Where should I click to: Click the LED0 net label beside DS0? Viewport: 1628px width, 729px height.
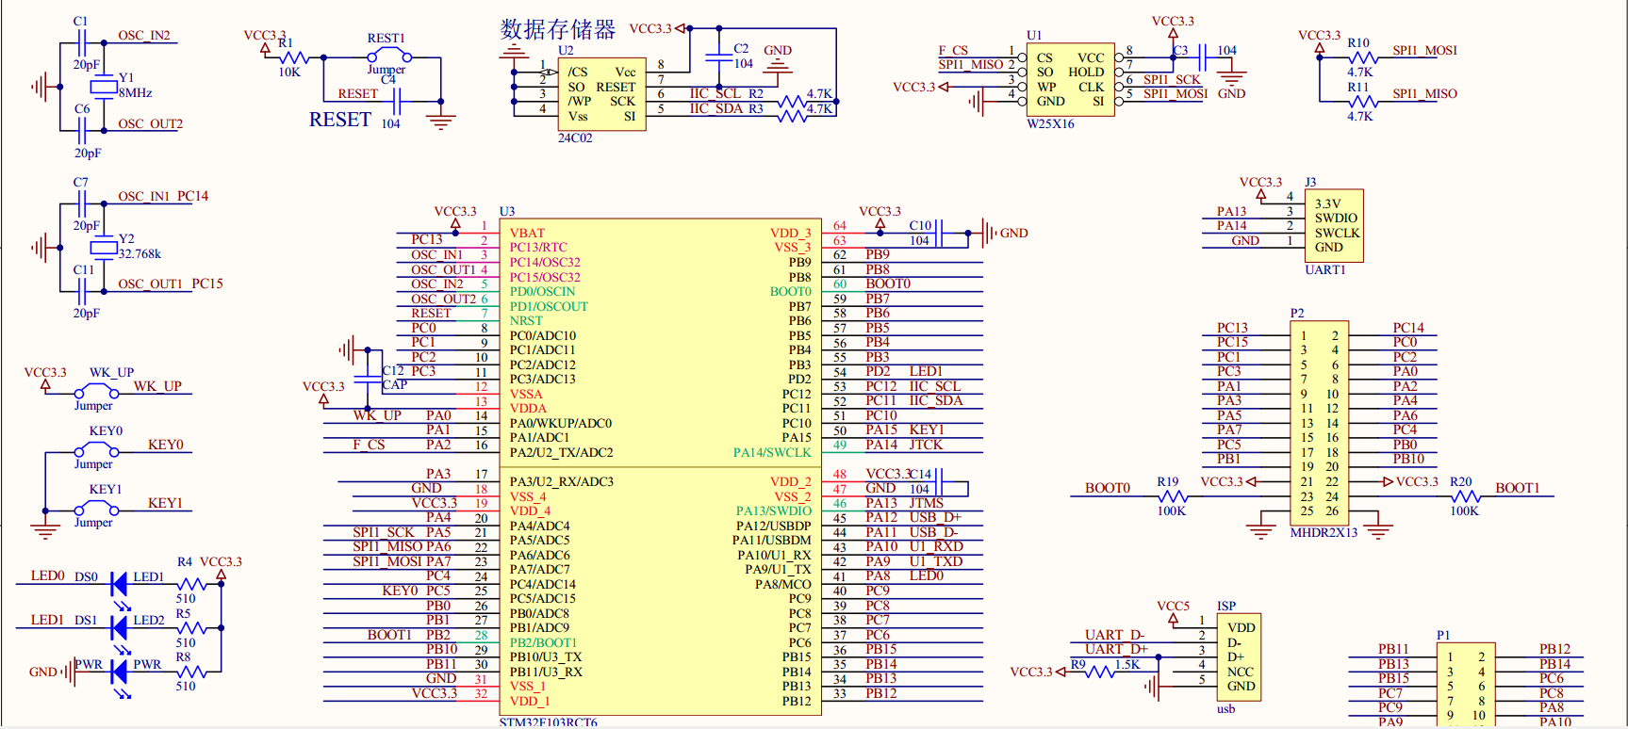[48, 575]
